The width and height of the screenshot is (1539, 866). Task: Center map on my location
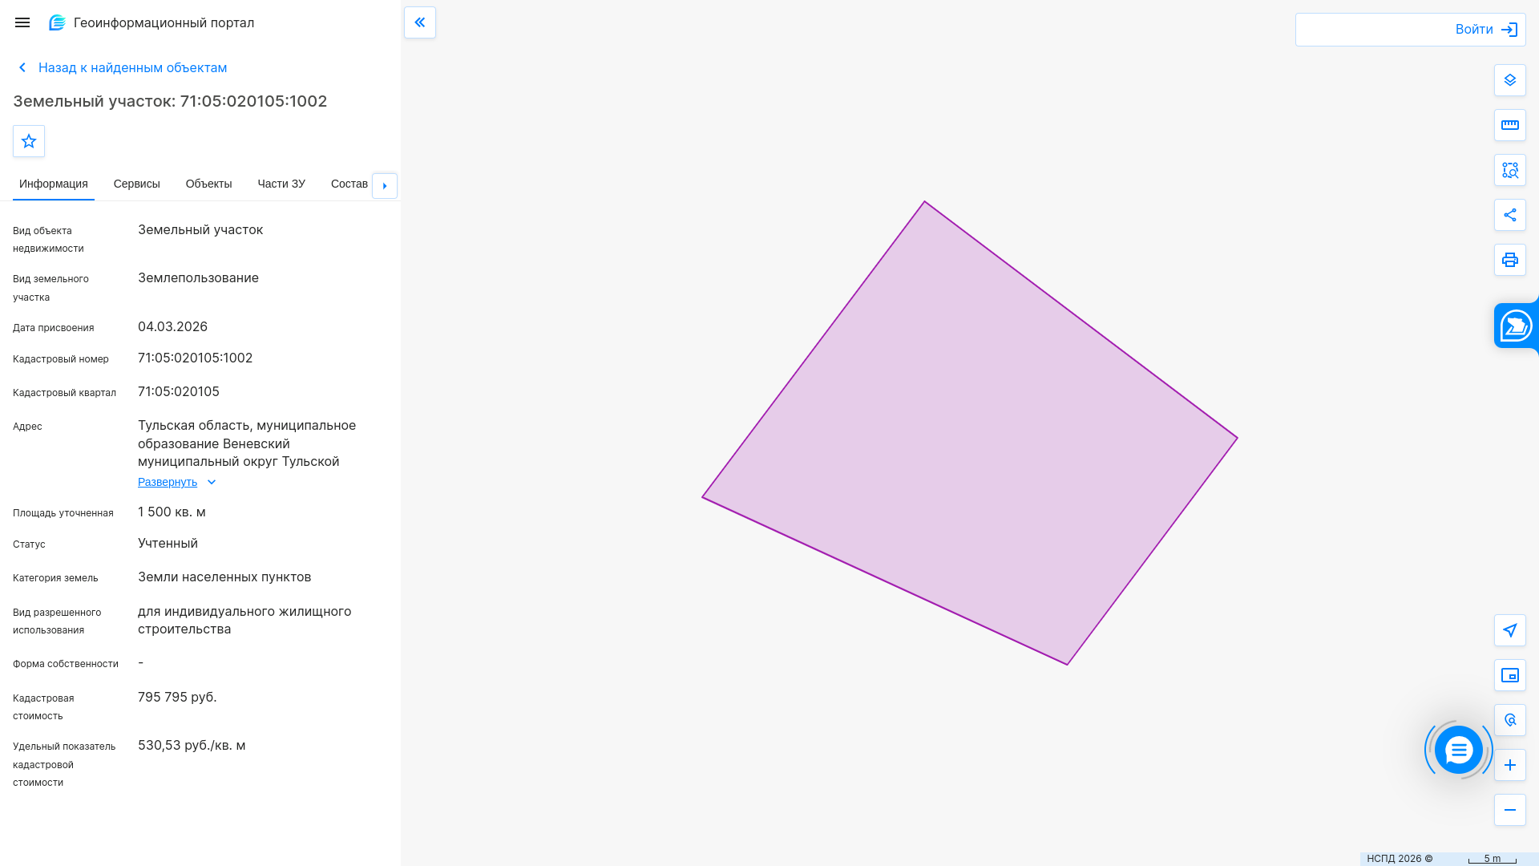coord(1510,630)
